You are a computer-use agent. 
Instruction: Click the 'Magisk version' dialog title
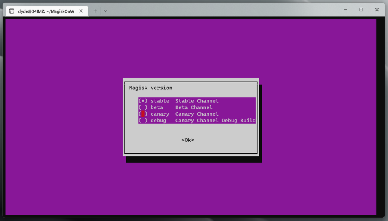150,88
